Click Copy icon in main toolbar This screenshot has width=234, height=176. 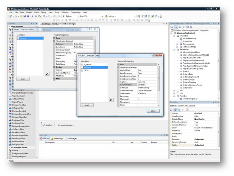point(36,16)
